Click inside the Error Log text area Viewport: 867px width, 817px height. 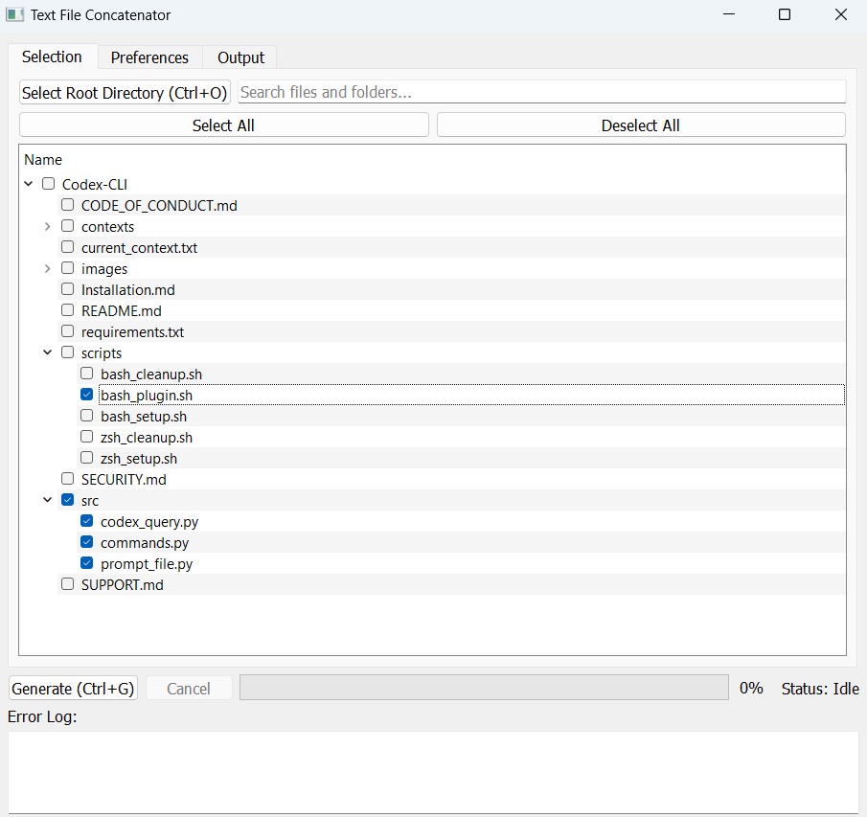pos(433,772)
